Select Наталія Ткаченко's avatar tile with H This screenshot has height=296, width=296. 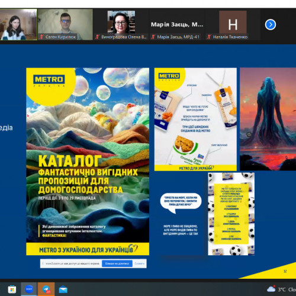pyautogui.click(x=233, y=22)
